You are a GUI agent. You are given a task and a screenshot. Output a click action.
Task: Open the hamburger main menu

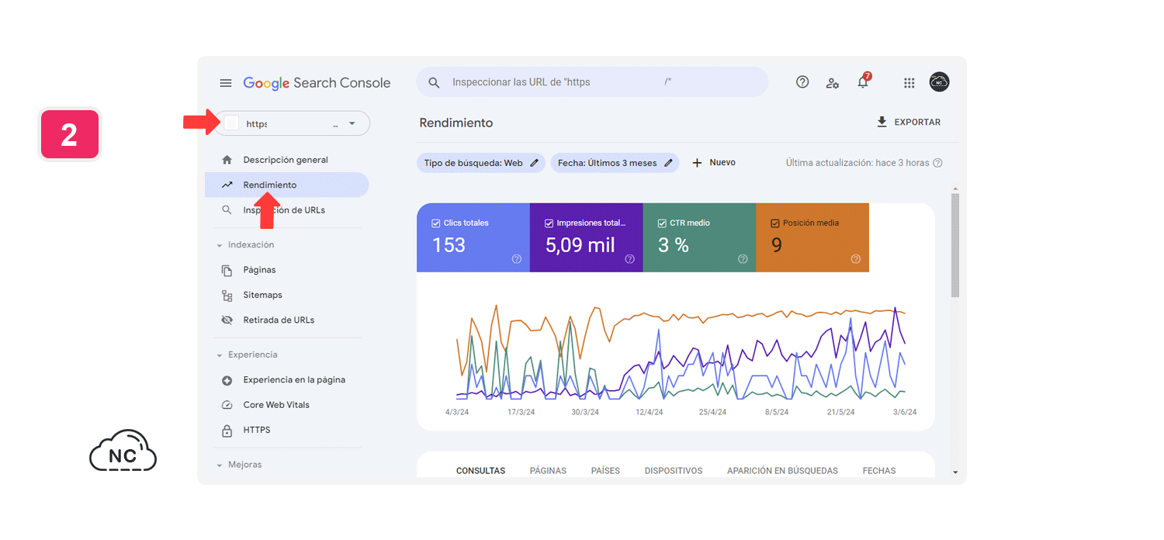coord(226,83)
